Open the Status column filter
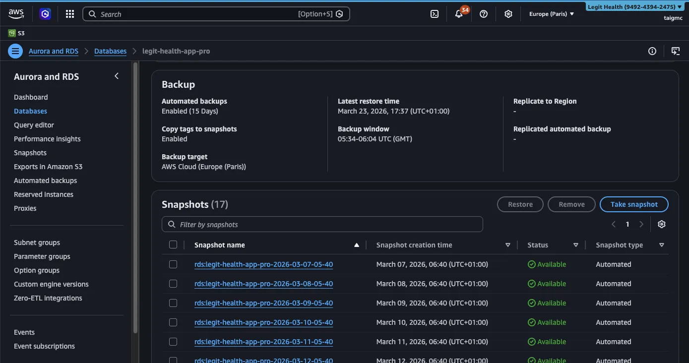 tap(575, 244)
